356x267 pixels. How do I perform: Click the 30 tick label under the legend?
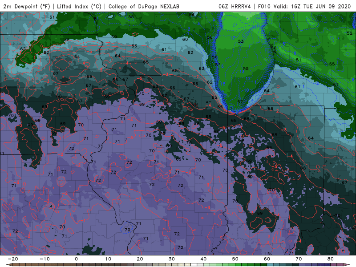click(172, 259)
